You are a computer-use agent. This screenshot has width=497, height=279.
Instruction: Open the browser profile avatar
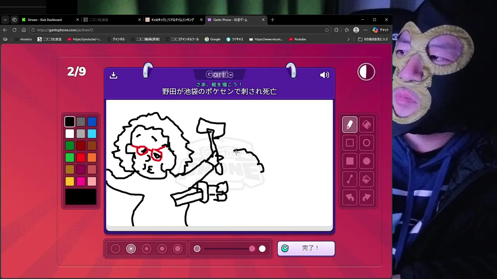tap(356, 30)
